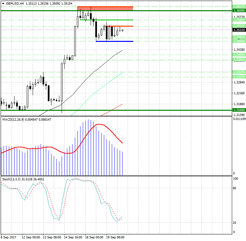Select the 1.34825 price level label

coord(239,37)
